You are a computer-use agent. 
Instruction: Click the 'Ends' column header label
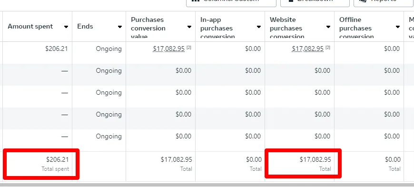pyautogui.click(x=85, y=27)
